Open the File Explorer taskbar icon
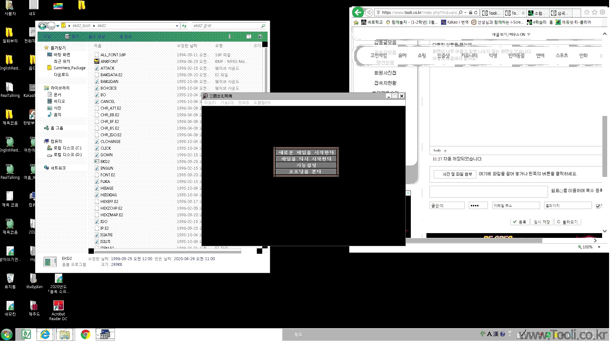611x343 pixels. (65, 334)
